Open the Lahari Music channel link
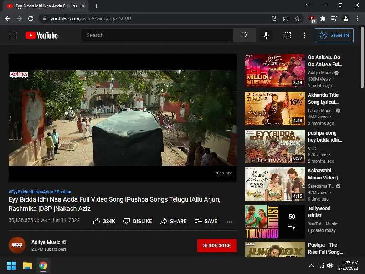Screen dimensions: 365x274 [320, 111]
